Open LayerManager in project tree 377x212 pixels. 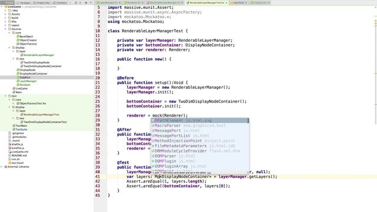coord(27,81)
